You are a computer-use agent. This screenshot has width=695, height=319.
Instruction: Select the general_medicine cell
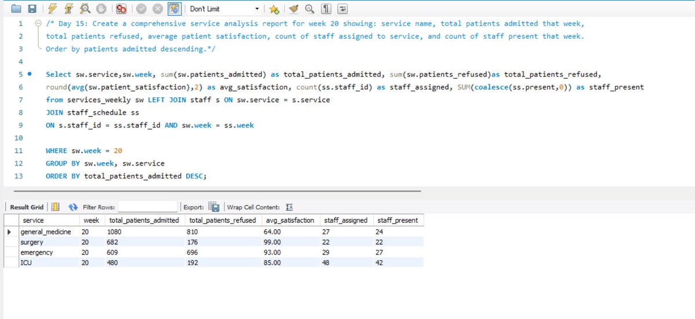tap(49, 232)
